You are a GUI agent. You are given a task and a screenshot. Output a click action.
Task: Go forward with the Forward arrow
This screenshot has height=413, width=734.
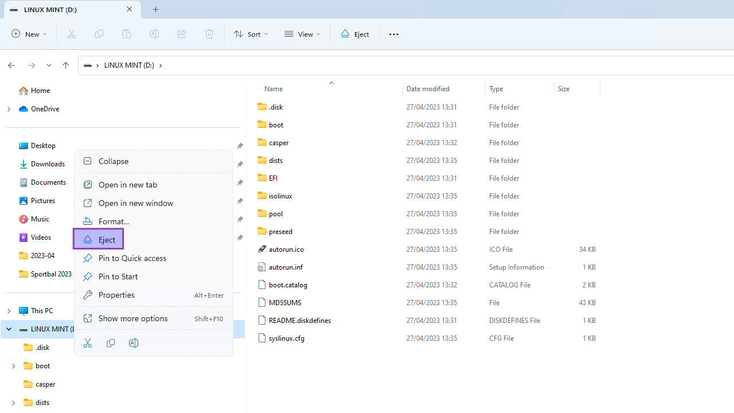[32, 65]
